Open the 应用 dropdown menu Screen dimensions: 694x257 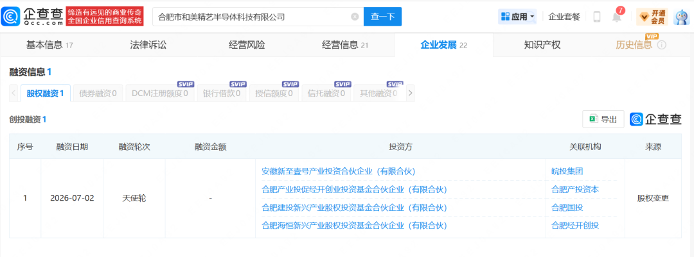point(517,17)
